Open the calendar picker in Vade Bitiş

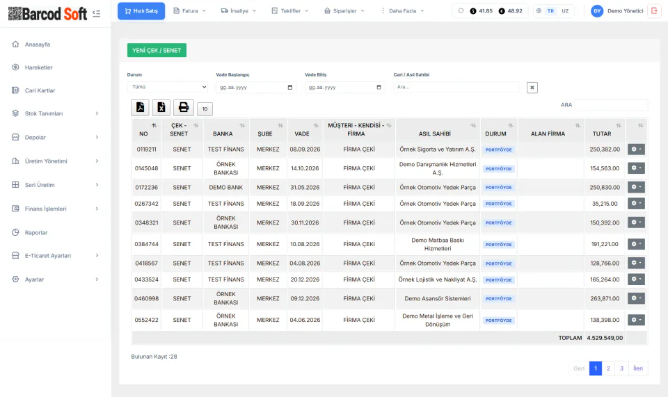pos(379,87)
